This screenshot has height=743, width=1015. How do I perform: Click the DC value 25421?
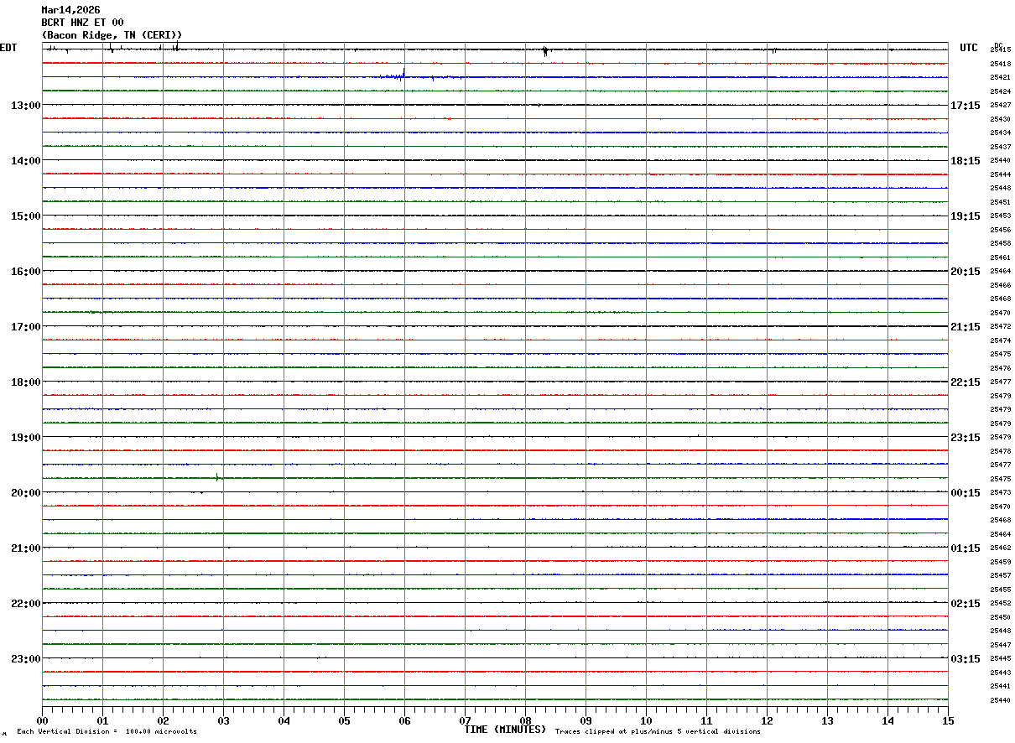[1000, 78]
